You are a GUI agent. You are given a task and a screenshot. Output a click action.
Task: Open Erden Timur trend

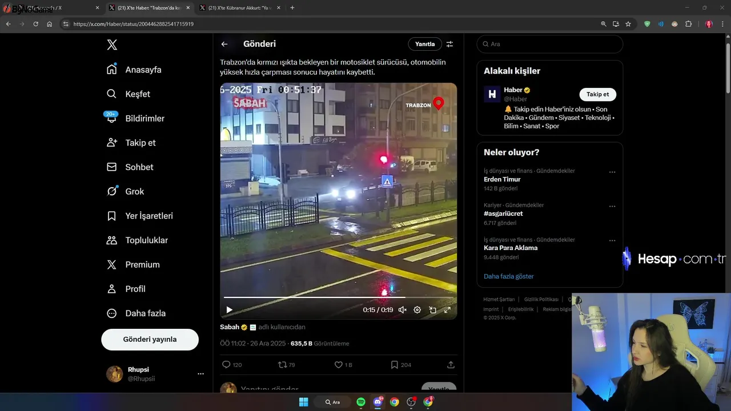point(502,179)
